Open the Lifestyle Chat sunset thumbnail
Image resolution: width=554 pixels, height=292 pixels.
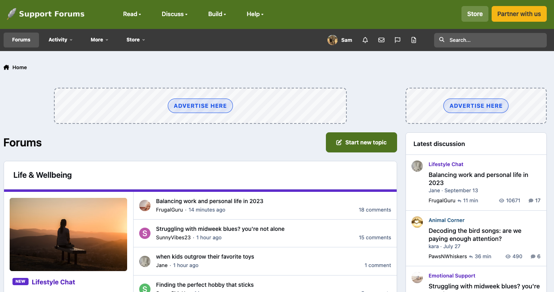coord(68,234)
